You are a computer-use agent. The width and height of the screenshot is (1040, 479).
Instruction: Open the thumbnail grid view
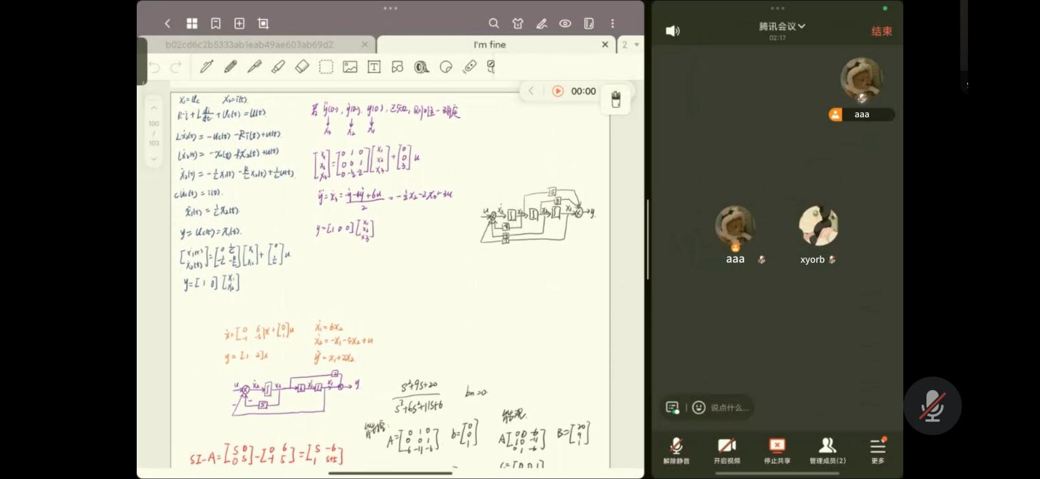(x=192, y=24)
